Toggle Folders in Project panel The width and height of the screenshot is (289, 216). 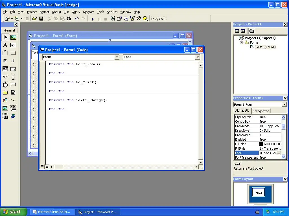(251, 31)
